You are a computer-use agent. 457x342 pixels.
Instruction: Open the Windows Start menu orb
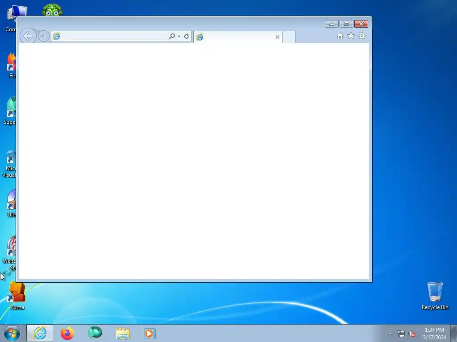12,333
